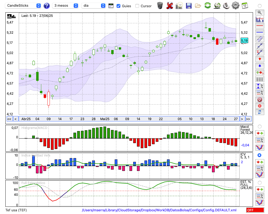The image size is (268, 214).
Task: Click the cyan 5,19 current price label
Action: (244, 41)
